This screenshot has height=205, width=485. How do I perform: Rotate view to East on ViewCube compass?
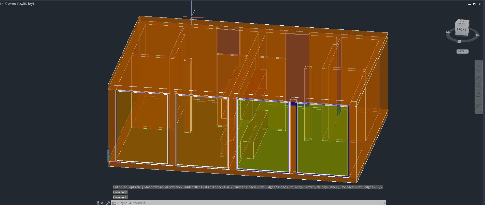coord(478,35)
